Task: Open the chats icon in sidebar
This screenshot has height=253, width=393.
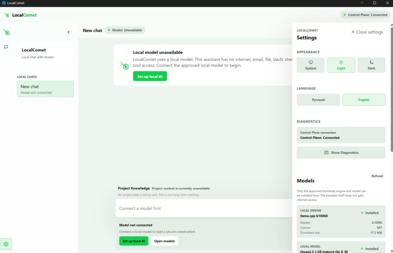Action: coord(6,47)
